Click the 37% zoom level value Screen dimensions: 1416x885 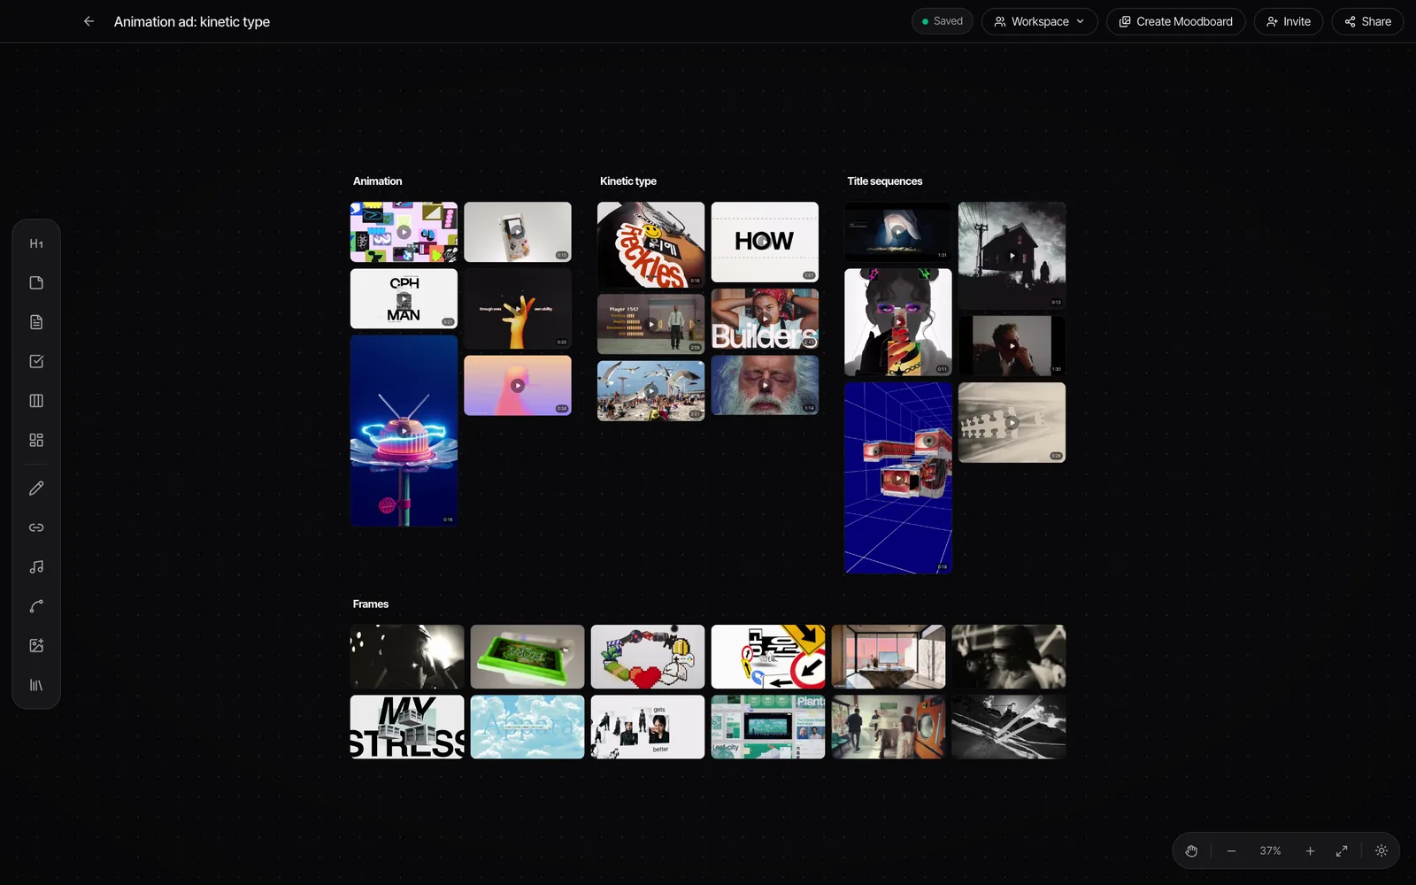(1270, 850)
